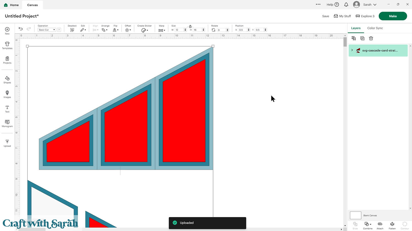This screenshot has height=231, width=412.
Task: Open the Shapes tool in sidebar
Action: pyautogui.click(x=7, y=80)
